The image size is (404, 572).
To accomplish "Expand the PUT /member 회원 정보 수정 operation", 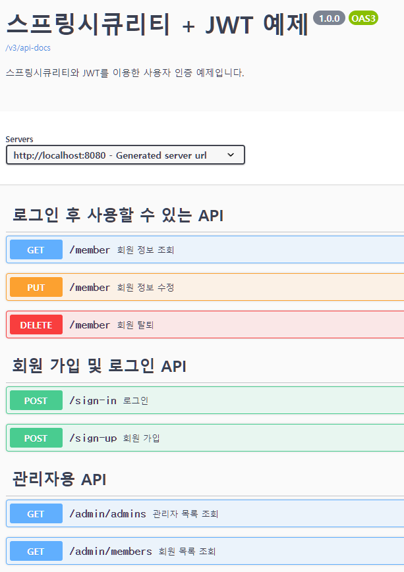I will click(x=205, y=287).
